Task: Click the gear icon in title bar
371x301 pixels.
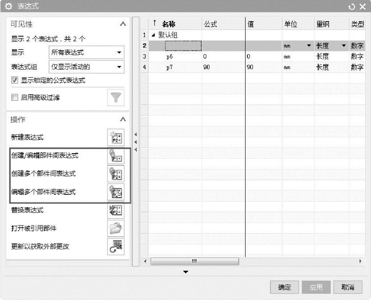Action: click(x=9, y=6)
